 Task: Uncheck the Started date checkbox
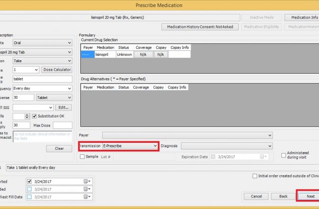click(29, 181)
